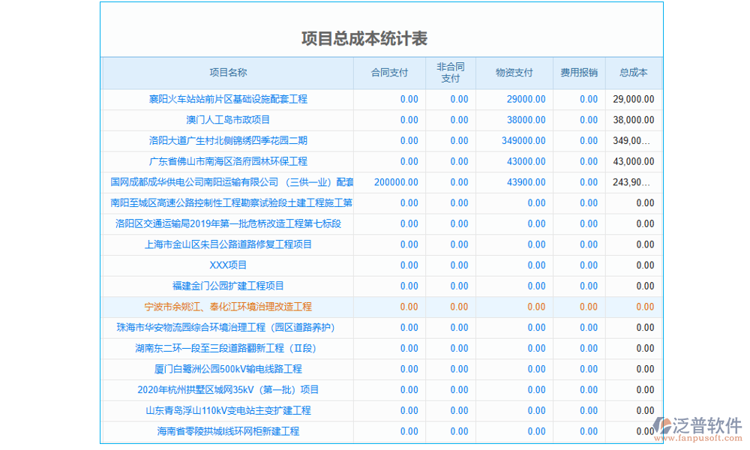The width and height of the screenshot is (750, 450).
Task: Open 澳门人工岛市政项目 project
Action: tap(226, 119)
